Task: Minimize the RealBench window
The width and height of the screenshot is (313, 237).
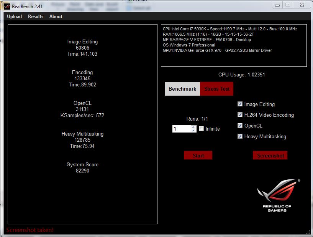Action: point(277,5)
